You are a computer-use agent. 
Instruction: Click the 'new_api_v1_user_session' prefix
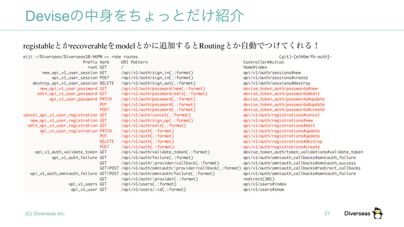coord(70,73)
